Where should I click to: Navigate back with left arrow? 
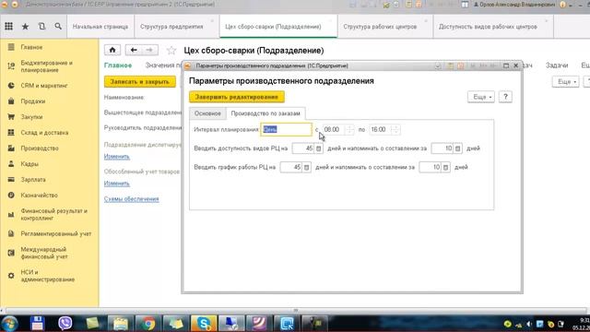(x=134, y=50)
